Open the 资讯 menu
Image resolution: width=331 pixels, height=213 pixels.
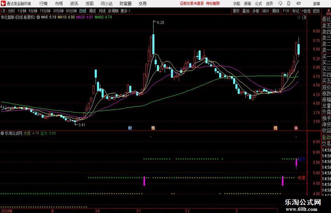[x=74, y=3]
